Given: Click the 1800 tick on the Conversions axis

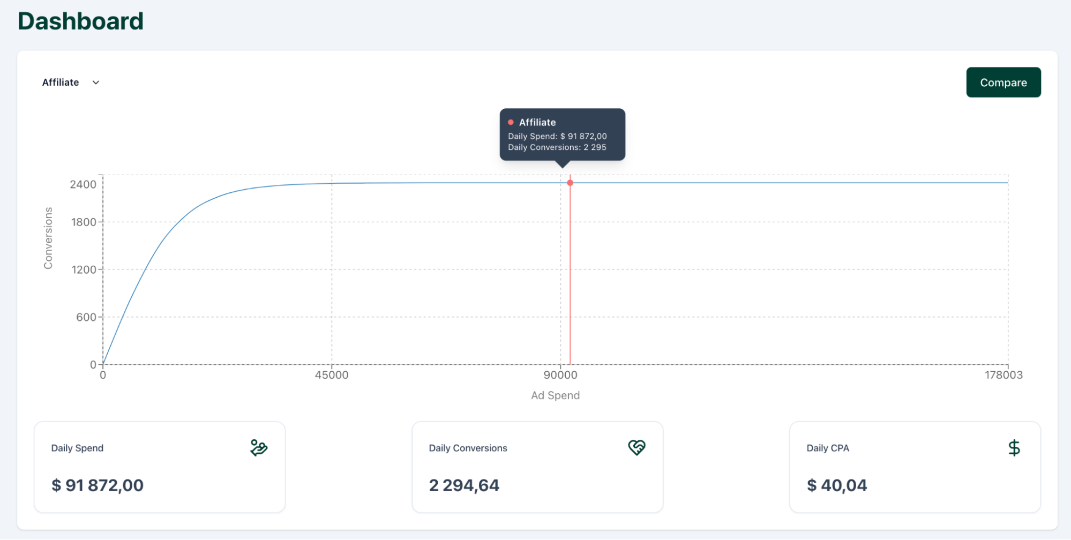Looking at the screenshot, I should (84, 222).
